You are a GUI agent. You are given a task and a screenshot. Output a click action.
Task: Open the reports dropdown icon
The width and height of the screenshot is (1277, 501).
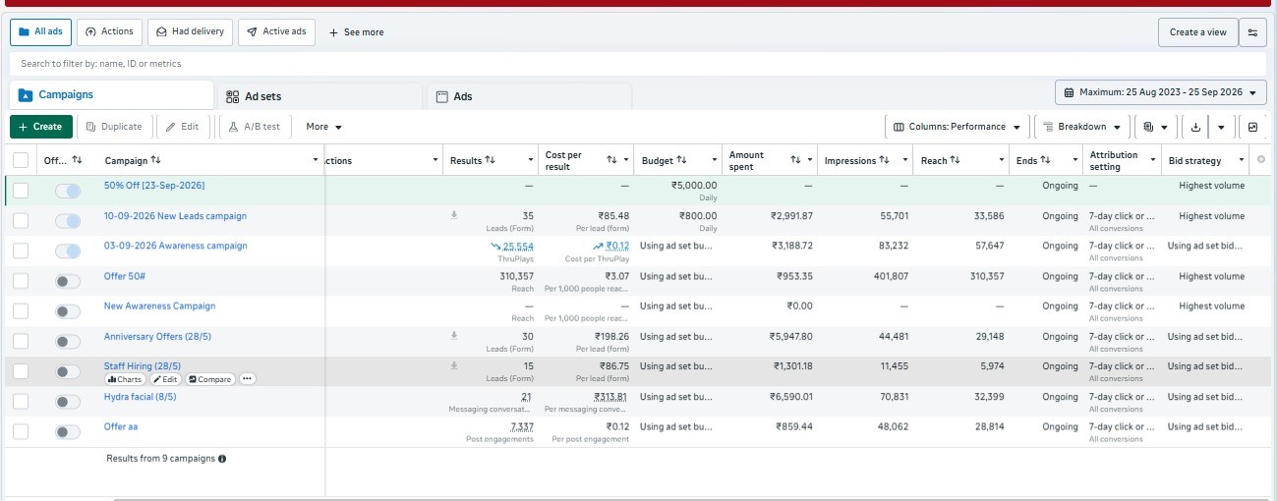(x=1155, y=127)
